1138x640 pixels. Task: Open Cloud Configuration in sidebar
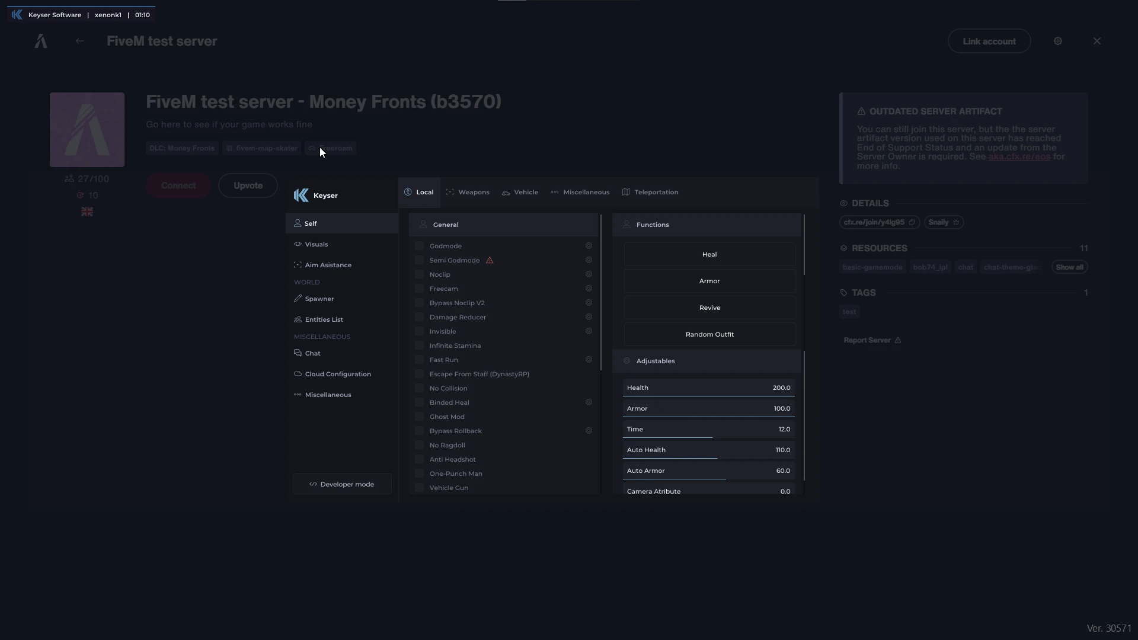point(342,374)
